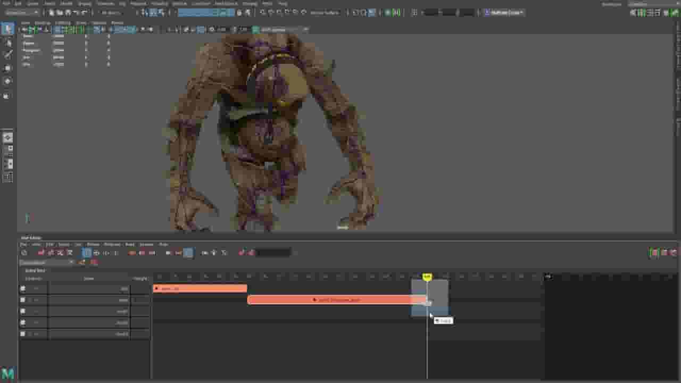681x383 pixels.
Task: Click the Undo arrow on status line
Action: [77, 12]
